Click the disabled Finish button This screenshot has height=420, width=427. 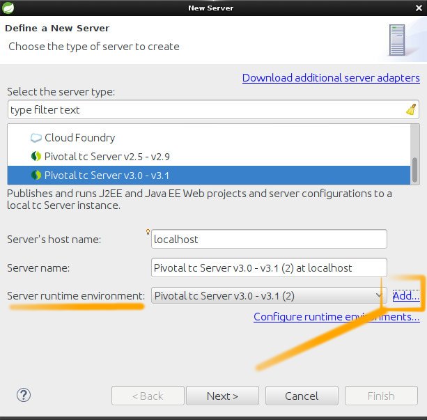click(381, 396)
